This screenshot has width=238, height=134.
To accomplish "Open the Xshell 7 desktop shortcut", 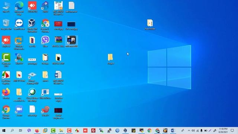I will point(45,111).
